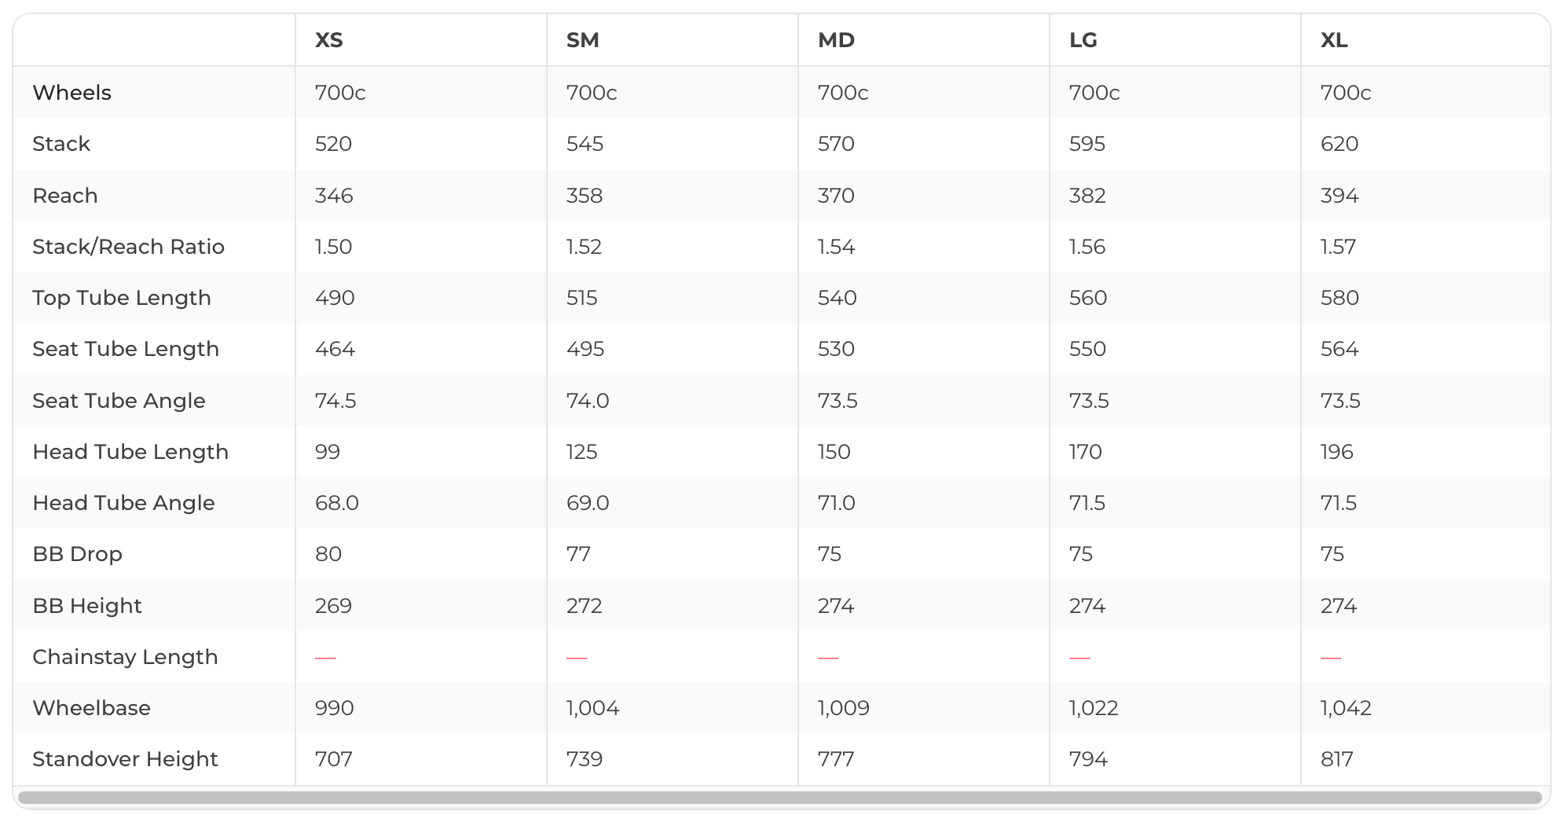Click the horizontal scrollbar below the table

point(779,798)
